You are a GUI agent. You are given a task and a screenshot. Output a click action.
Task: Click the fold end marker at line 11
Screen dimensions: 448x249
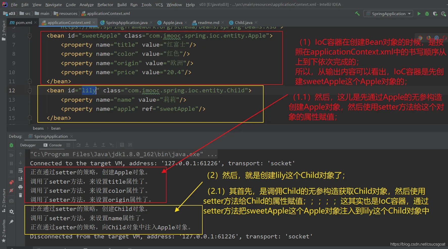pos(30,81)
